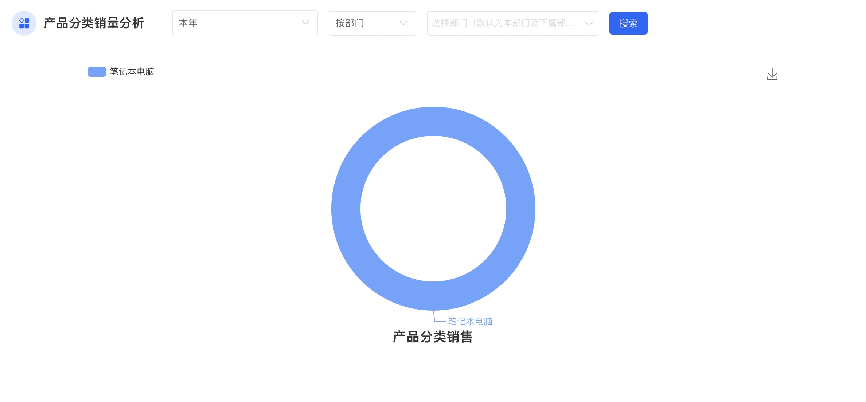Click the 本年 selected value text
Screen dimensions: 866x402
(x=188, y=23)
